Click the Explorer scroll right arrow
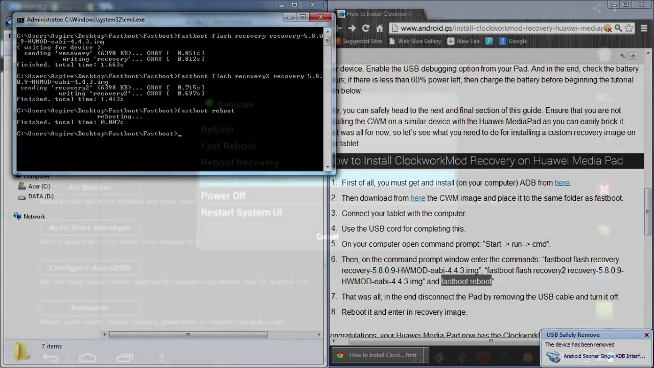The image size is (654, 368). [319, 335]
